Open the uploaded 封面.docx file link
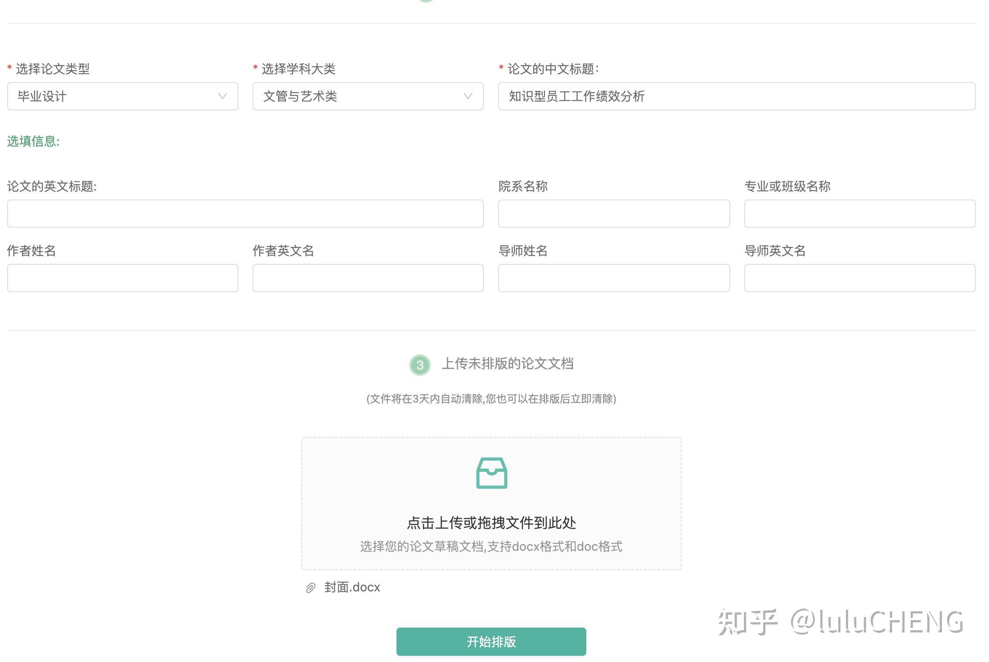Image resolution: width=989 pixels, height=662 pixels. coord(352,587)
